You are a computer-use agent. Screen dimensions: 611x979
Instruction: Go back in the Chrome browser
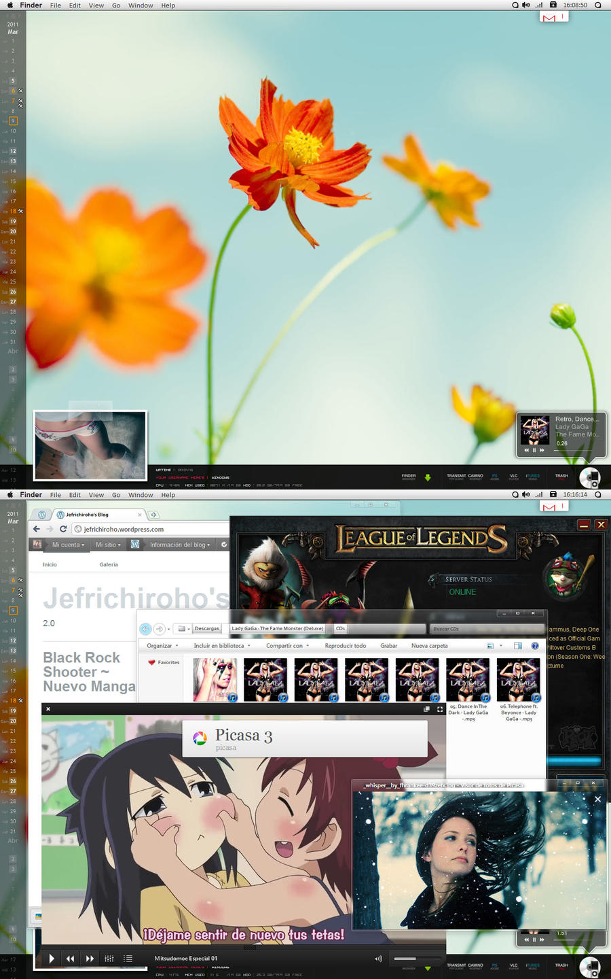(x=37, y=529)
